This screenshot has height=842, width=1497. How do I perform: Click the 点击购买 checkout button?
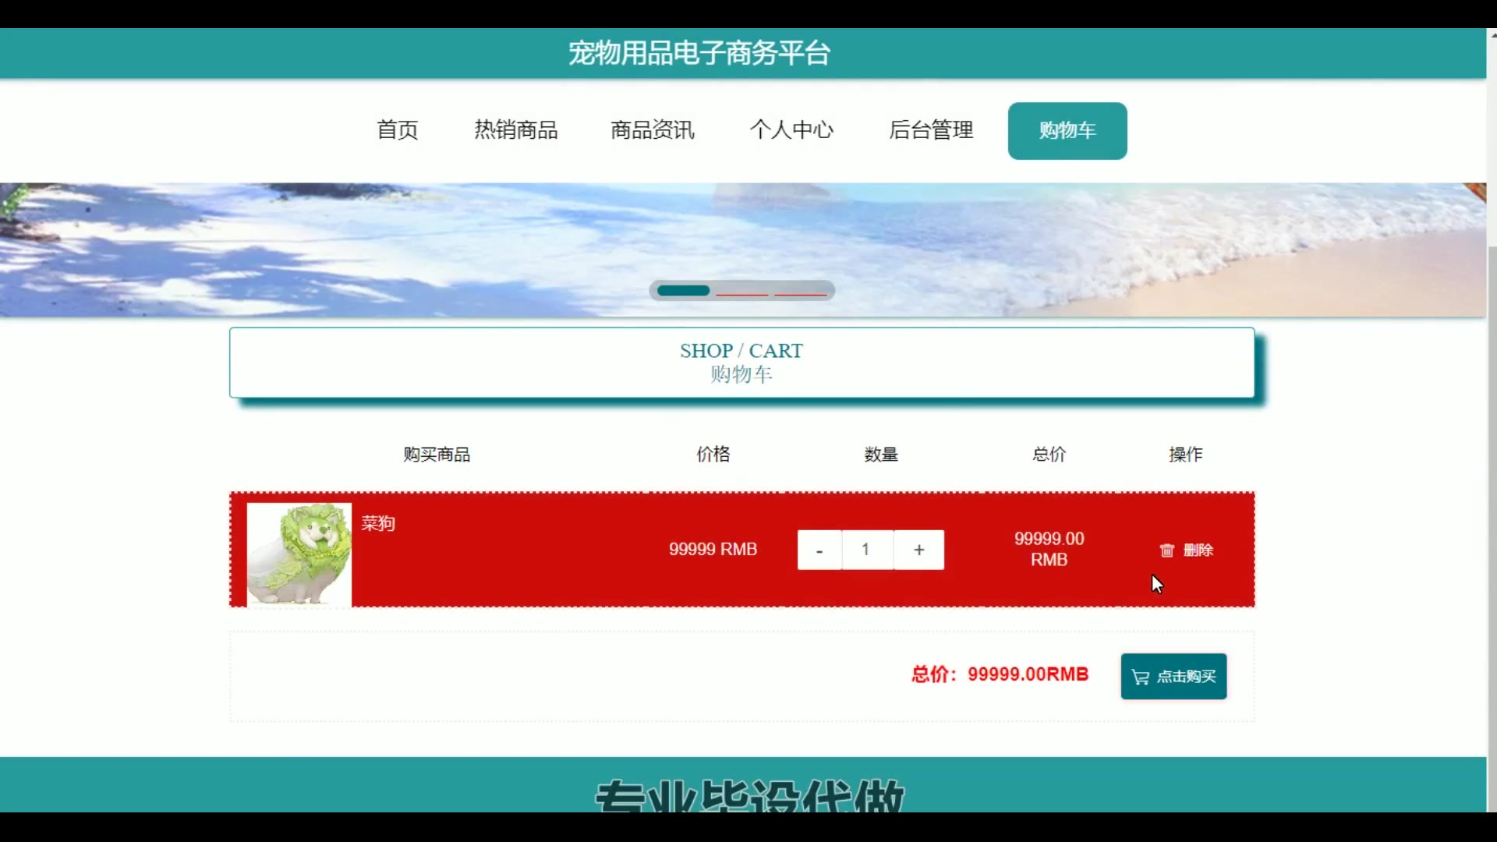coord(1173,676)
